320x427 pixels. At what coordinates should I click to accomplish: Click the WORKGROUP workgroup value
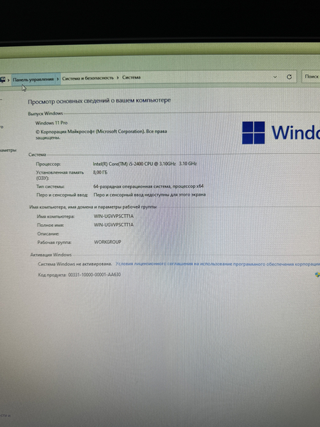click(x=107, y=242)
